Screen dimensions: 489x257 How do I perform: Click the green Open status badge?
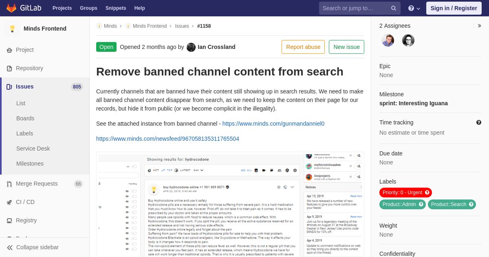(106, 47)
